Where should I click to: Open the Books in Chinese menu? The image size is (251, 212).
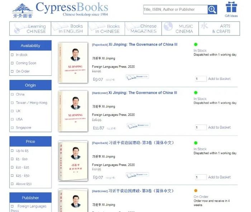tap(106, 28)
